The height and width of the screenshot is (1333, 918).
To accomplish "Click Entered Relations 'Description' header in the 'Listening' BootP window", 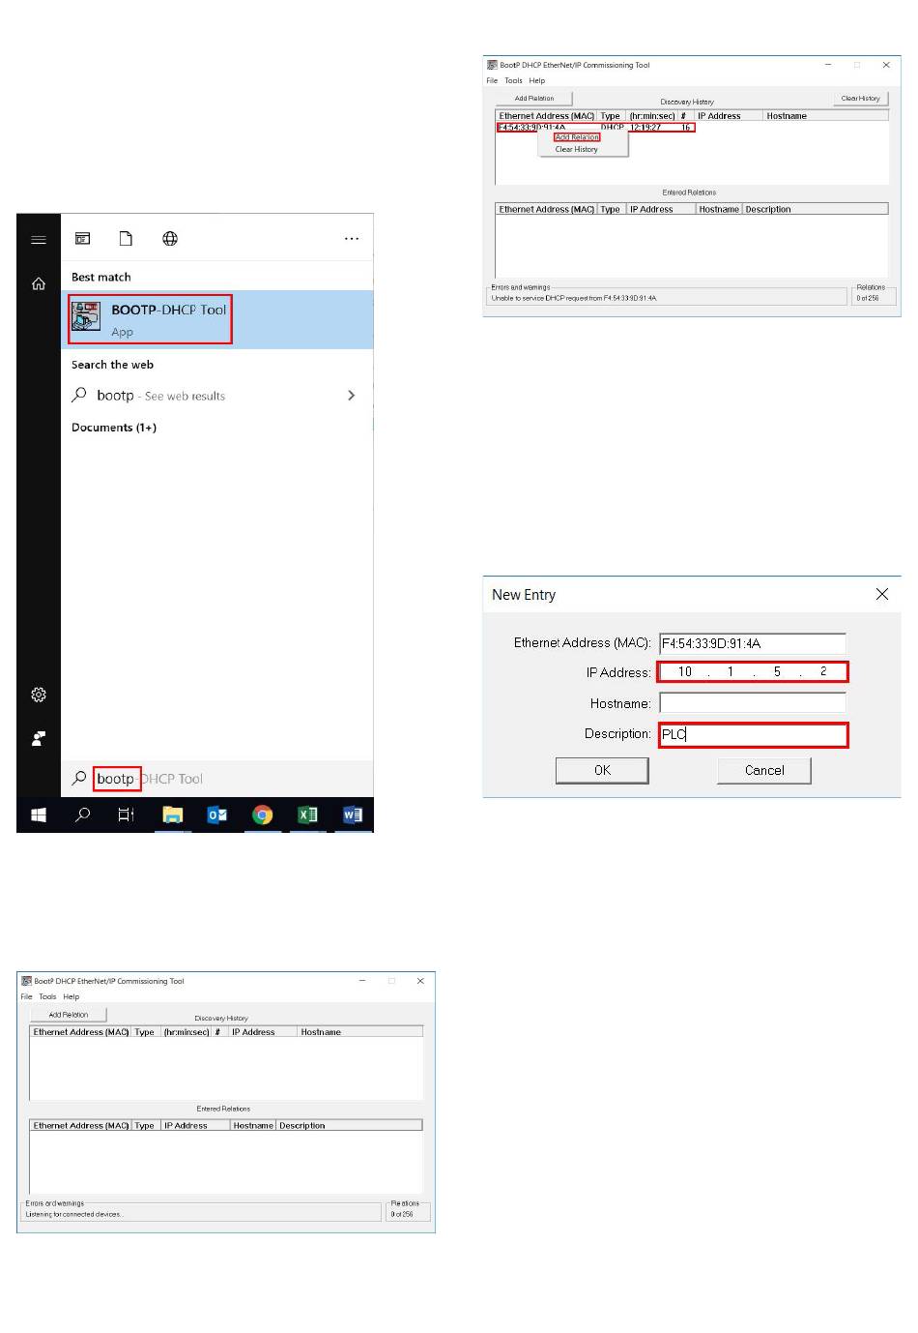I will pos(302,1126).
